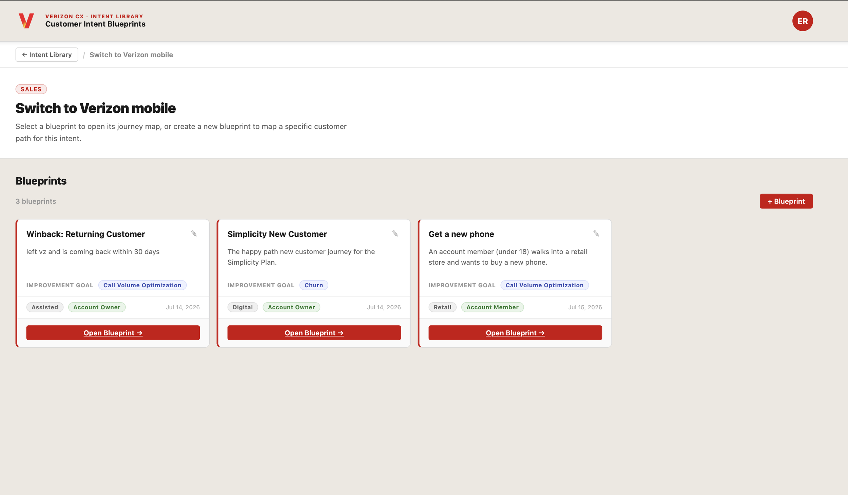Screen dimensions: 848x495
Task: Click the Winback: Returning Customer card title
Action: pyautogui.click(x=85, y=234)
